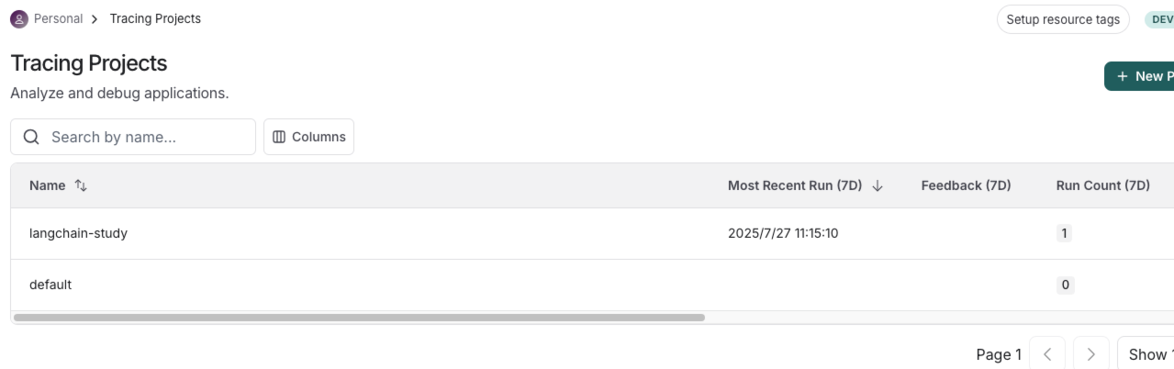Click the Name sort arrows icon
The image size is (1174, 369).
81,185
